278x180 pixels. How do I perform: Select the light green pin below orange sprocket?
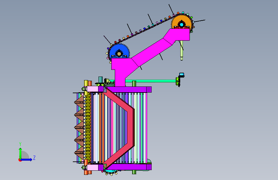tap(181, 51)
